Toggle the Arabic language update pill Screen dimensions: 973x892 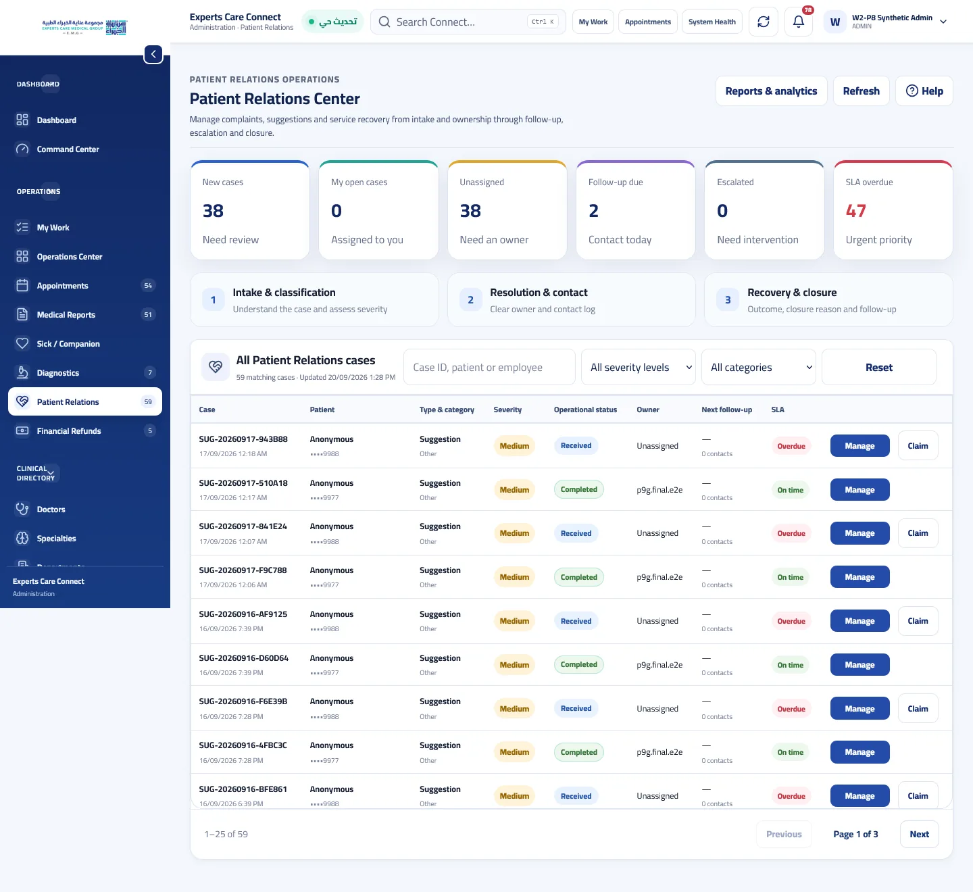point(332,22)
